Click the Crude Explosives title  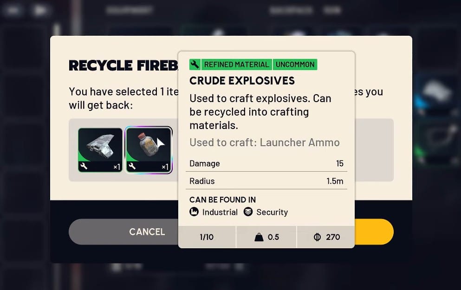242,81
